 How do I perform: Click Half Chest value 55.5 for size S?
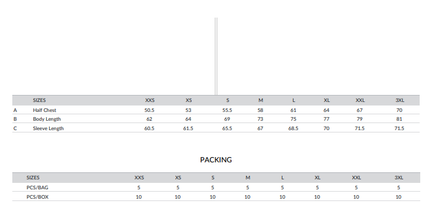click(x=227, y=110)
